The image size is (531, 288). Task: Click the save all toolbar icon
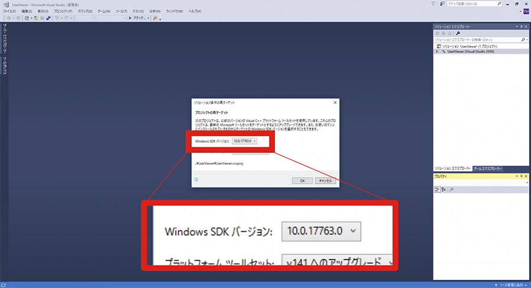click(48, 18)
